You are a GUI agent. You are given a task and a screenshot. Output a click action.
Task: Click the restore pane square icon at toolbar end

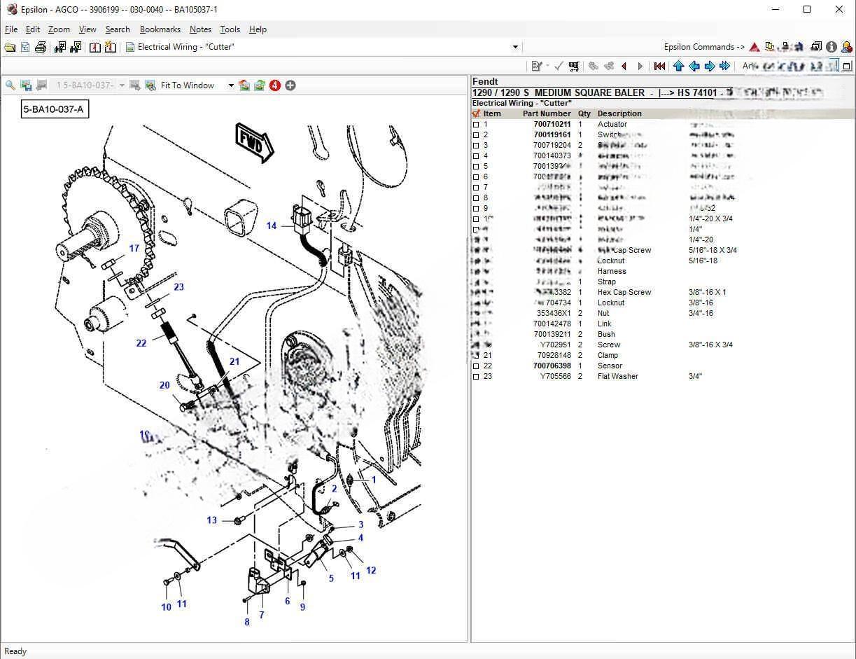pos(847,66)
